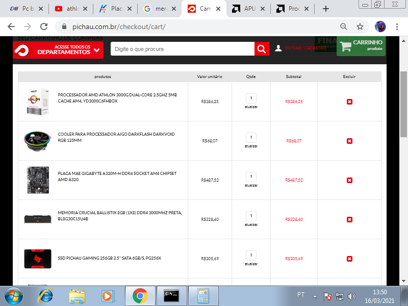
Task: Close the Google 'mer' tab
Action: (174, 9)
